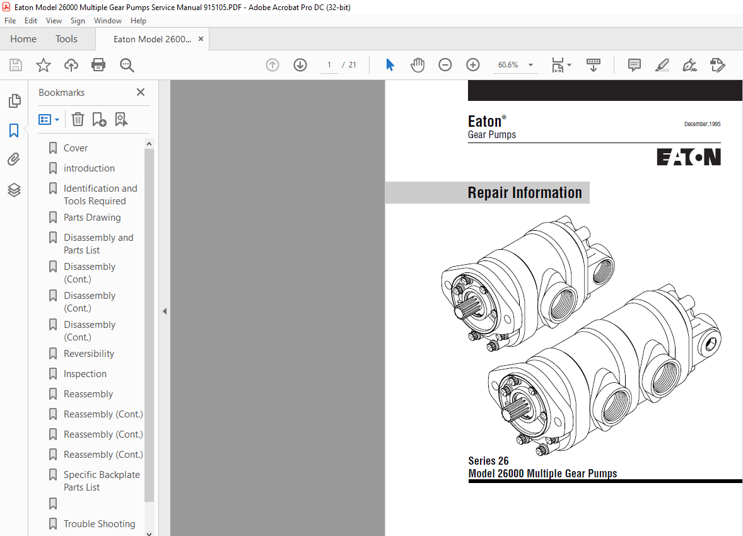Open Page Thumbnails side panel
743x536 pixels.
(x=15, y=100)
